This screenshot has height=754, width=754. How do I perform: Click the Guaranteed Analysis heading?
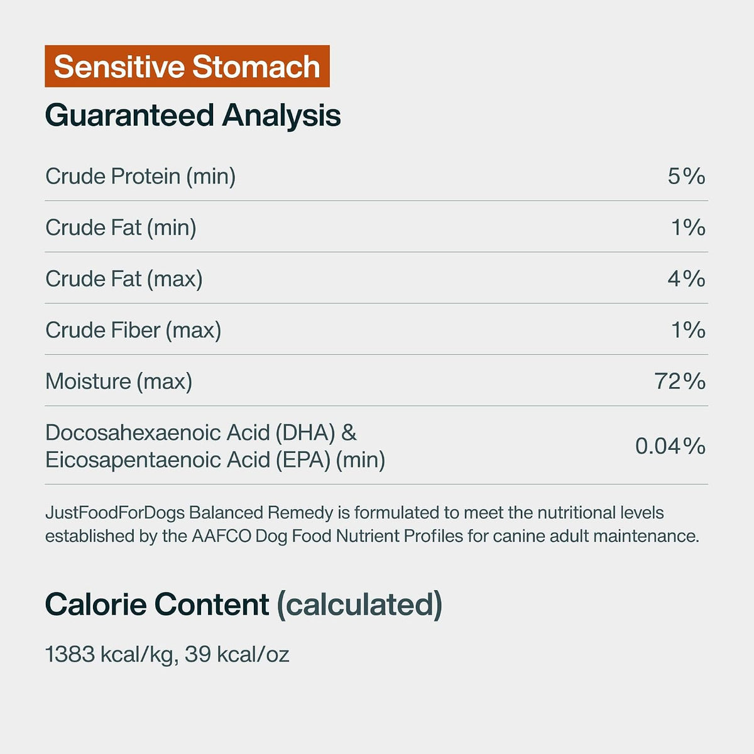point(193,116)
